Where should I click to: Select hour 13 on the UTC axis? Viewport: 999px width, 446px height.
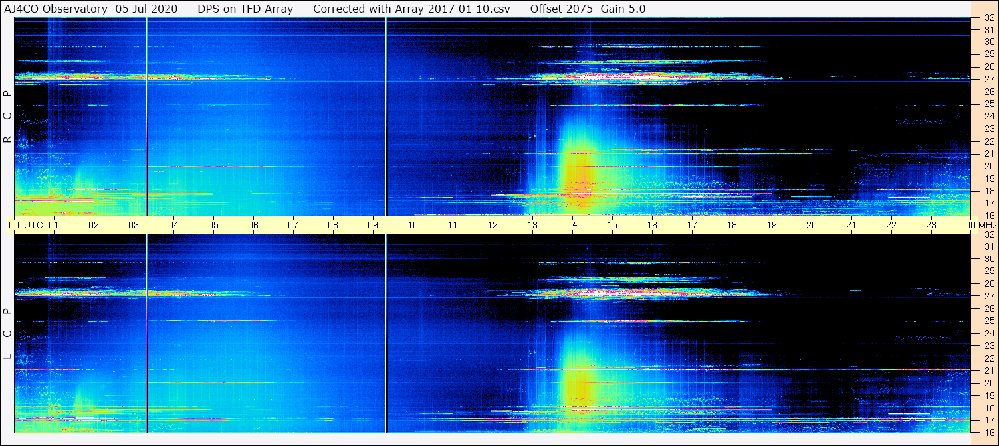(532, 225)
